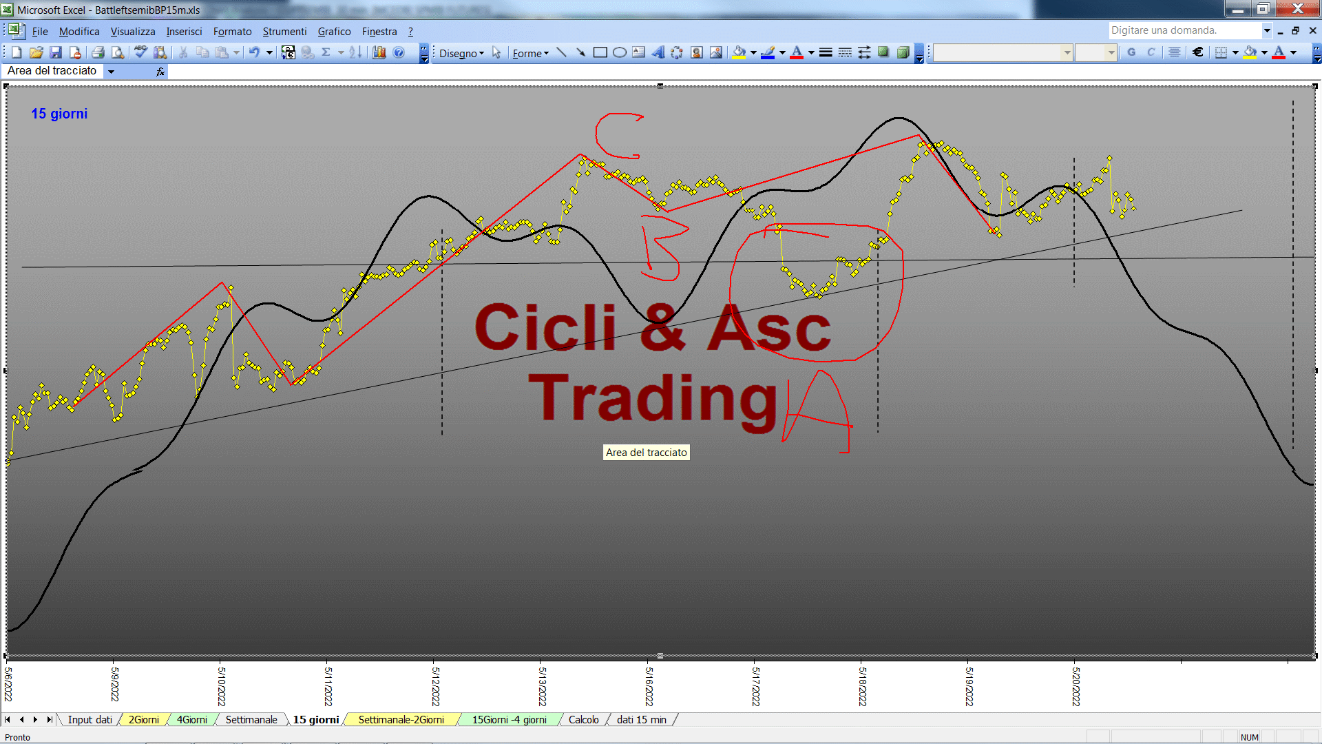This screenshot has width=1322, height=744.
Task: Expand drawing Line Color dropdown arrow
Action: point(782,52)
